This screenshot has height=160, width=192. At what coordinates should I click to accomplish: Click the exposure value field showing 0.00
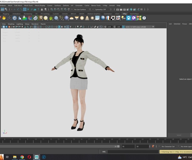pos(109,27)
